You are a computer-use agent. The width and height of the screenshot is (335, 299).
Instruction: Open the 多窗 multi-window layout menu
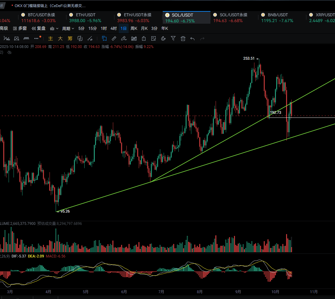coord(20,29)
